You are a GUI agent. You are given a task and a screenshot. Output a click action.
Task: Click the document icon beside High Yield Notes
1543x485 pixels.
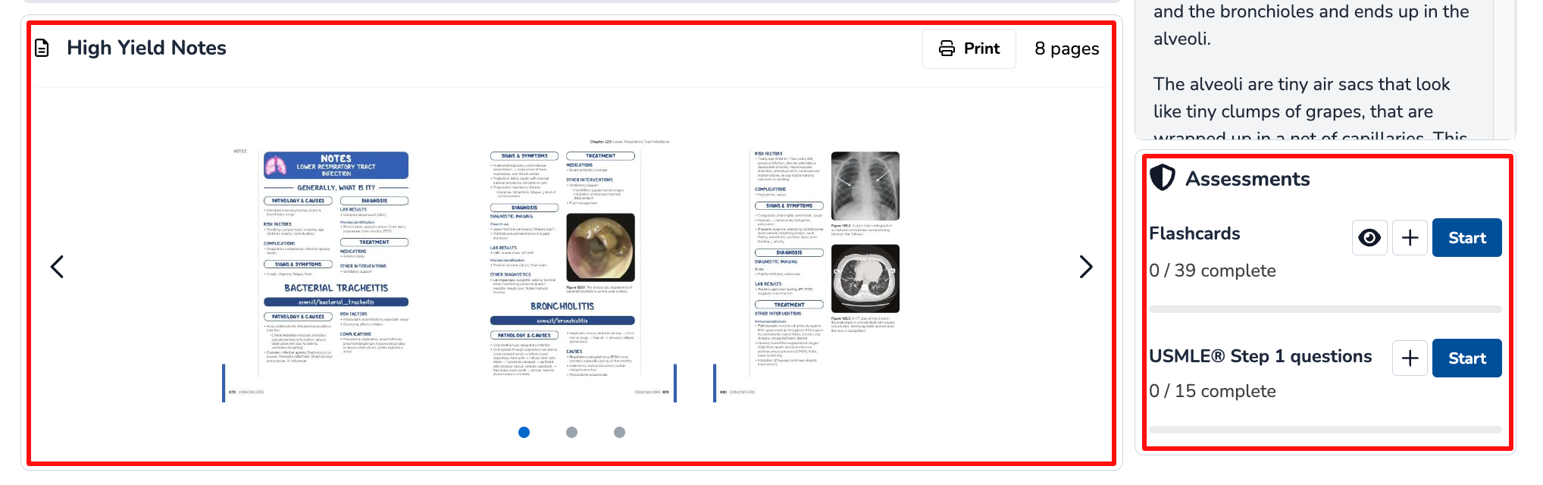42,48
